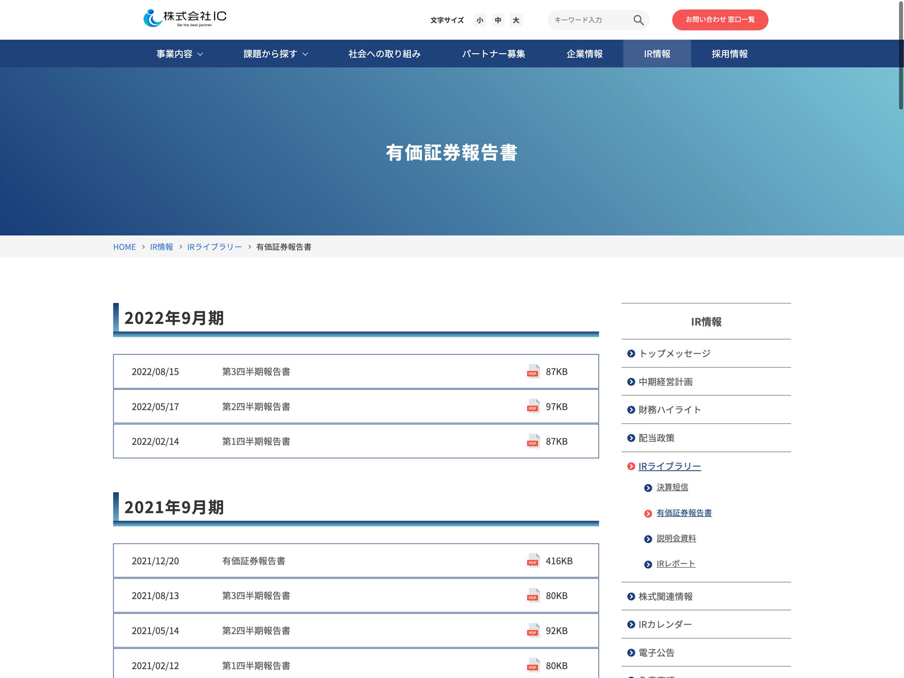The image size is (904, 678).
Task: Click the page vertical scrollbar thumb
Action: pos(901,55)
